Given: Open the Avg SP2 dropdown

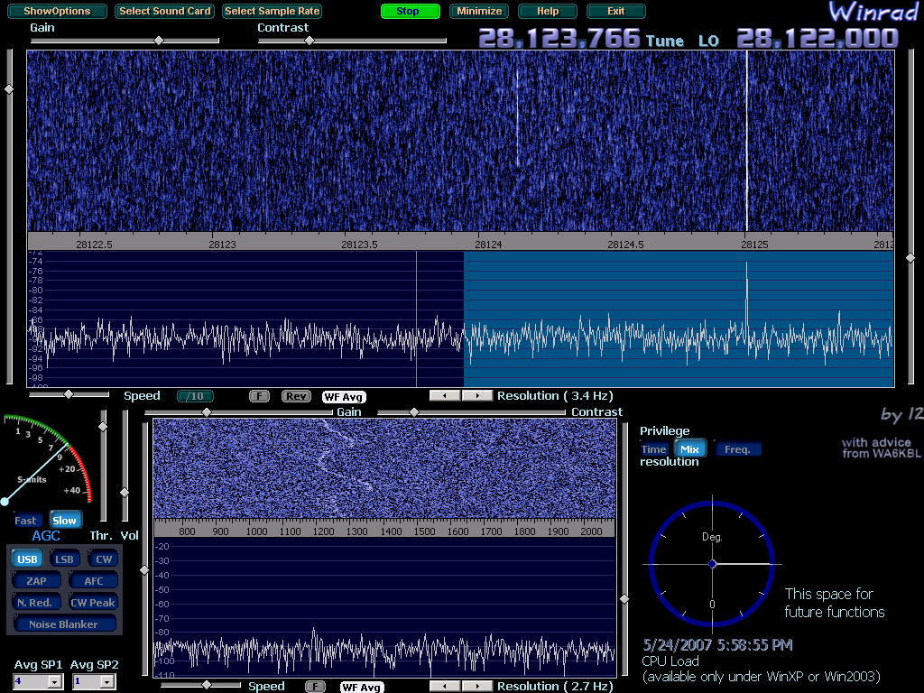Looking at the screenshot, I should 107,682.
